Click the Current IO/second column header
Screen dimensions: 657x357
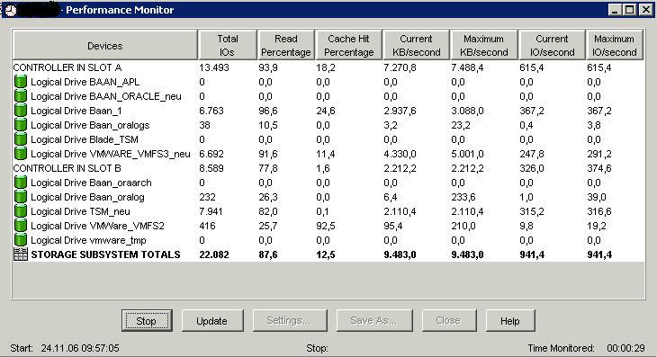tap(552, 45)
